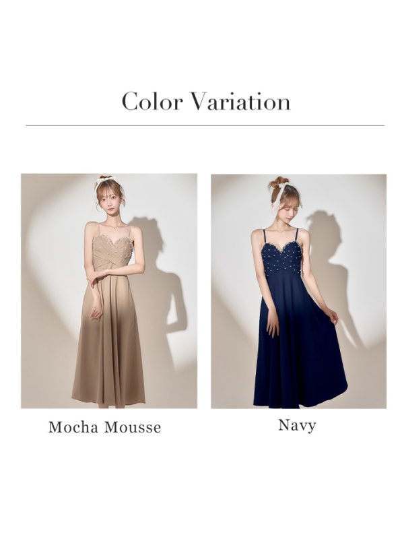Click the Navy color label
404x539 pixels.
pos(297,426)
